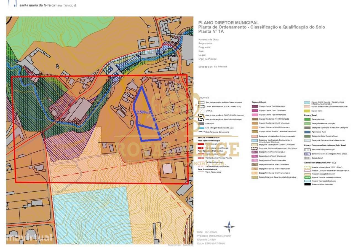The width and height of the screenshot is (353, 247).
Task: Select the Espaço Agrícola green legend swatch
Action: [307, 119]
